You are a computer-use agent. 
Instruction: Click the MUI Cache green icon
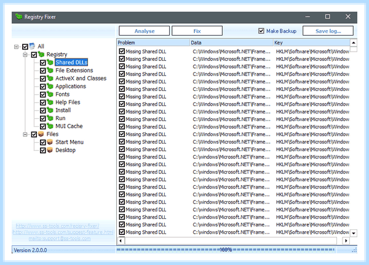[50, 126]
